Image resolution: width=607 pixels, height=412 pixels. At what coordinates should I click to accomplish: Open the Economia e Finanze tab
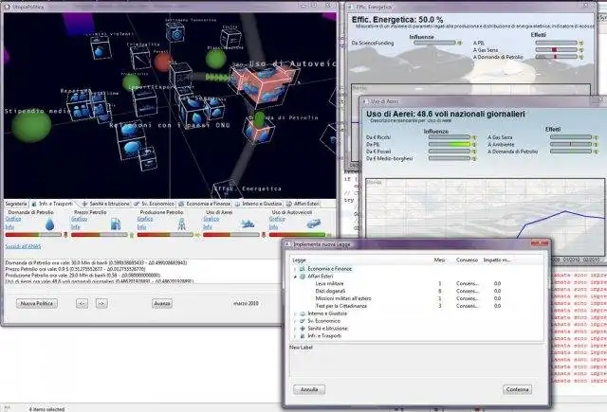pyautogui.click(x=205, y=204)
